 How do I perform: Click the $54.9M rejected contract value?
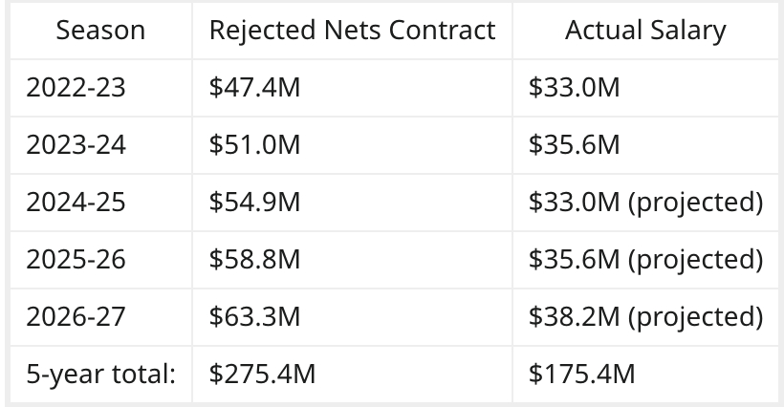[255, 203]
